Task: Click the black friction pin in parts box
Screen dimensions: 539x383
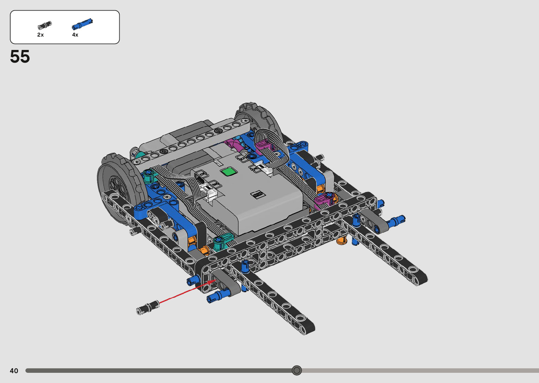Action: coord(45,25)
